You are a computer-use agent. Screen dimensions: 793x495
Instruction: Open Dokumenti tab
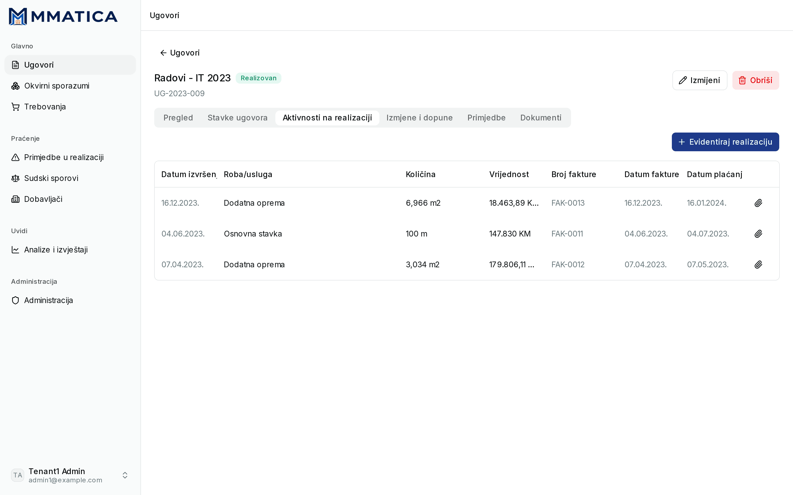click(x=541, y=118)
